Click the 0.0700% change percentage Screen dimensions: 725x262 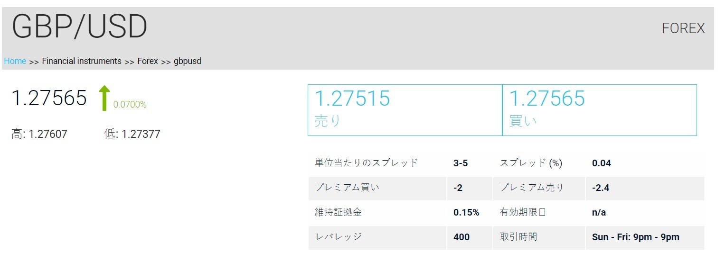(x=130, y=105)
